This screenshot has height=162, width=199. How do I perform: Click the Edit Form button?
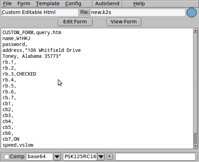coord(75,22)
